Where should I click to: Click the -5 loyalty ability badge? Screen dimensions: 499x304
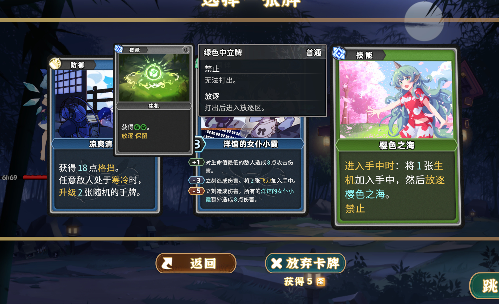196,191
